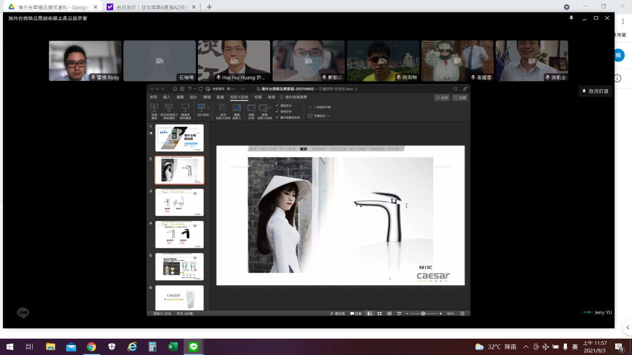Click the search magnifier in PowerPoint title bar
Viewport: 632px width, 355px height.
456,89
